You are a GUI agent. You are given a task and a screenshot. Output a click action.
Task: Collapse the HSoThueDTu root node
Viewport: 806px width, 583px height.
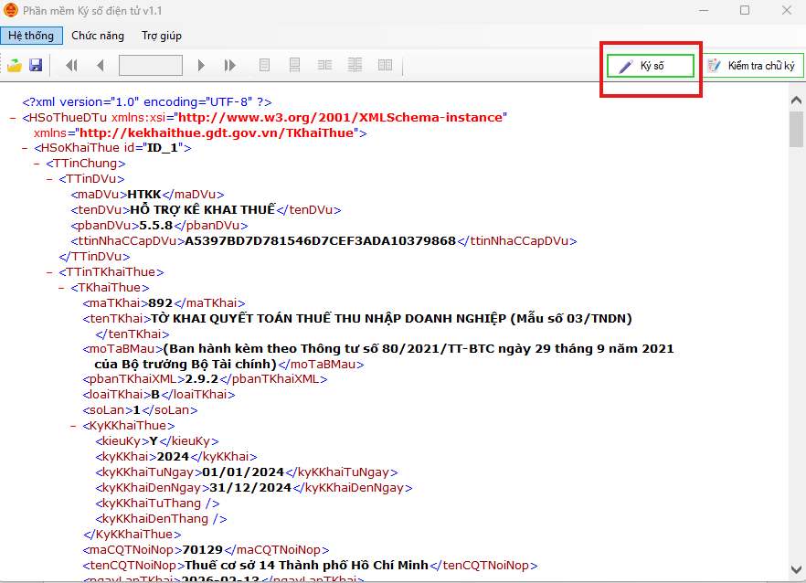pos(13,118)
